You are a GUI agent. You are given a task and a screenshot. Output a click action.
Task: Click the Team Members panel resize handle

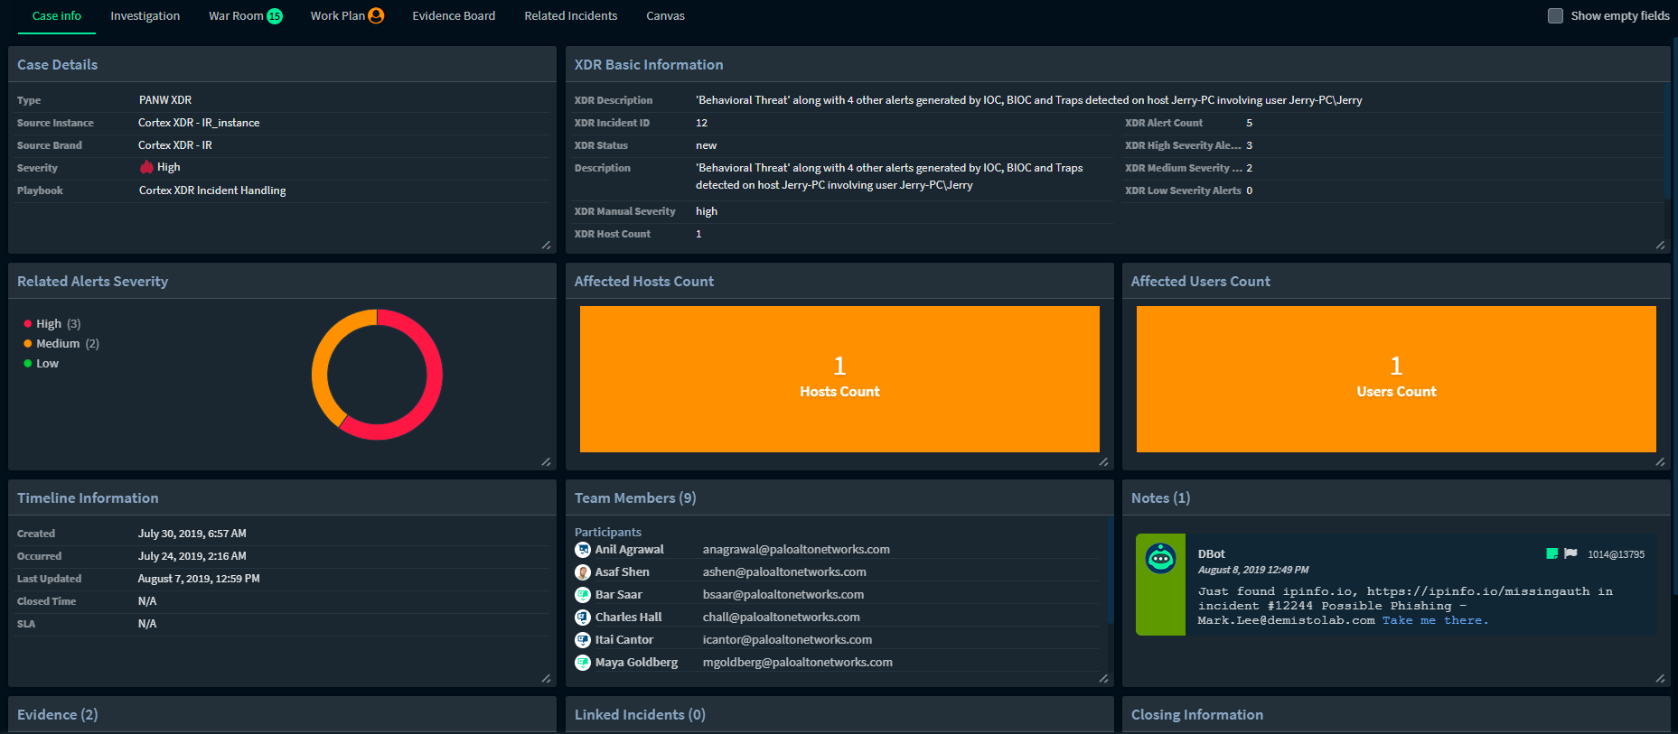point(1103,678)
